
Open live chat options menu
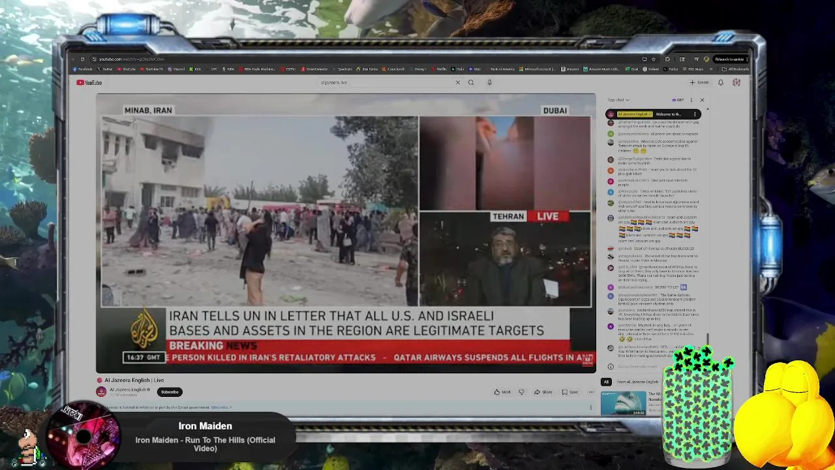(691, 100)
